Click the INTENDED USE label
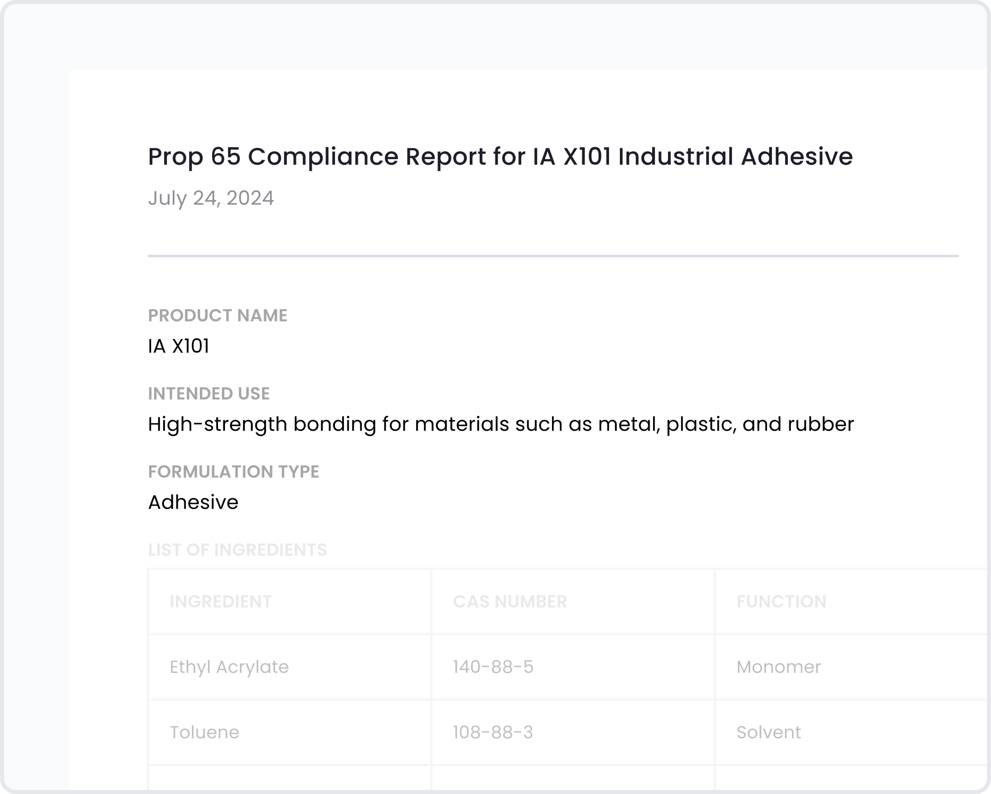Image resolution: width=991 pixels, height=794 pixels. click(209, 394)
